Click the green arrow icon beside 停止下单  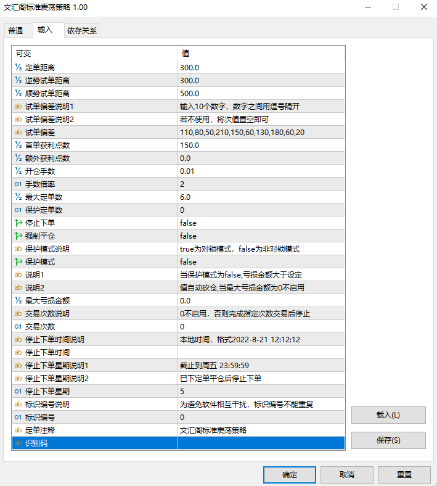pyautogui.click(x=18, y=223)
